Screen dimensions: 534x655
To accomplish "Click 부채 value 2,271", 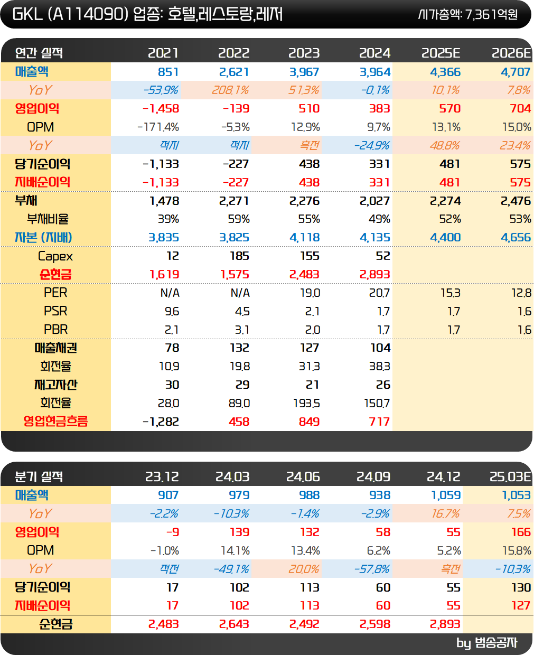I will (234, 201).
